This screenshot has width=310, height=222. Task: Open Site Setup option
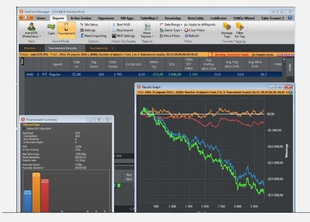[89, 24]
